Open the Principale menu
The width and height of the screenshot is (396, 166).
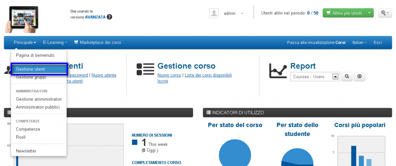point(25,42)
